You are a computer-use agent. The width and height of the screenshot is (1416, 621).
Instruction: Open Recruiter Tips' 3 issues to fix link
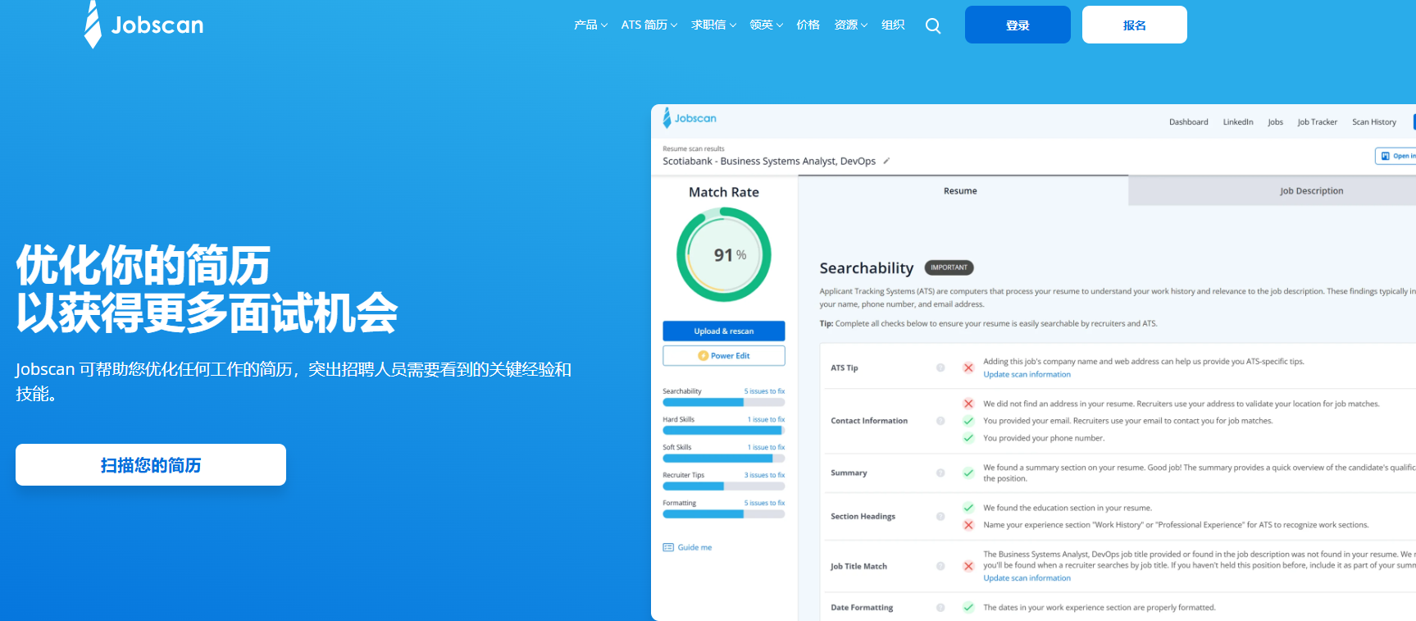764,475
